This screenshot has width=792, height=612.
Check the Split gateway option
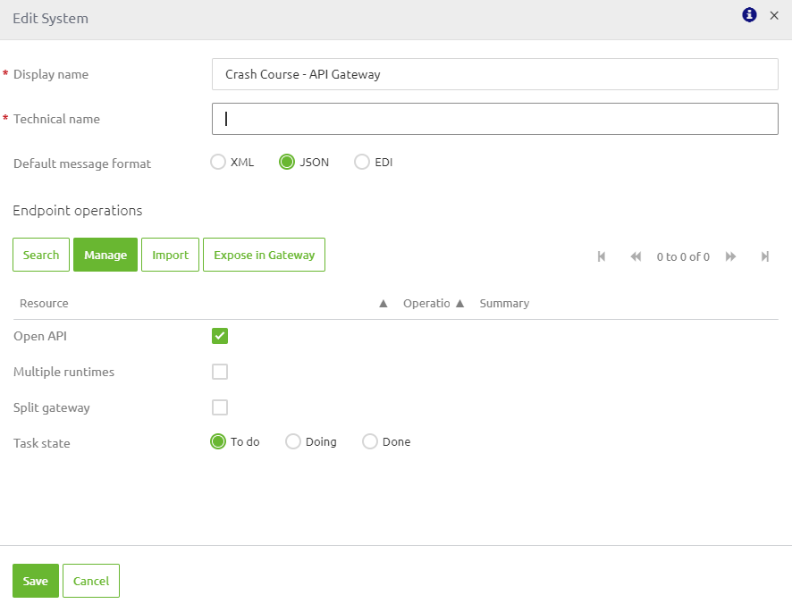(x=219, y=407)
